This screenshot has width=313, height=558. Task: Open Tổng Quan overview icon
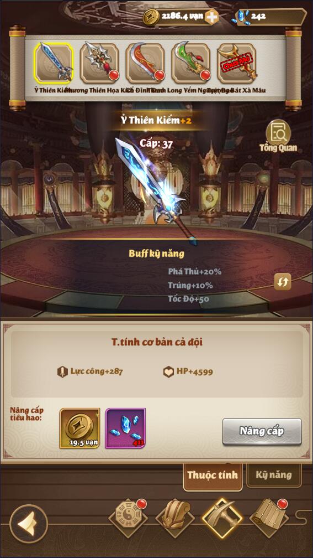(278, 136)
